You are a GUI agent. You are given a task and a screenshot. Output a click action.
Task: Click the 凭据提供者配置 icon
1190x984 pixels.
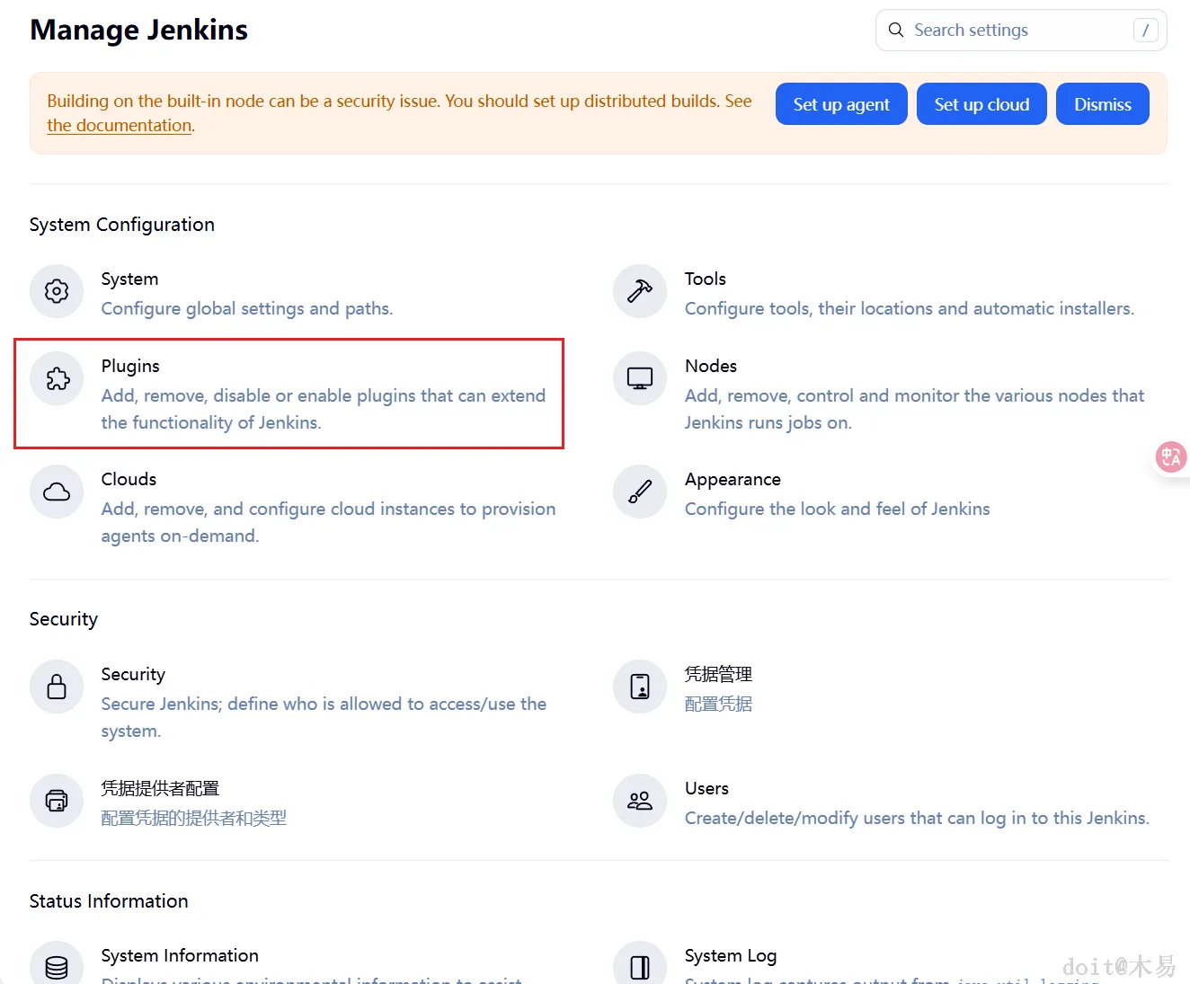(x=57, y=801)
